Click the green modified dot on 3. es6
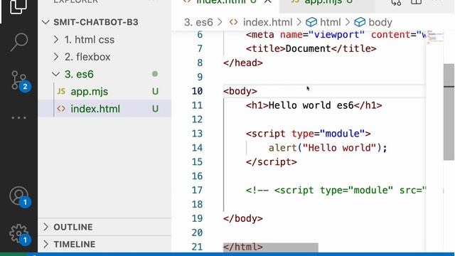 pyautogui.click(x=155, y=74)
